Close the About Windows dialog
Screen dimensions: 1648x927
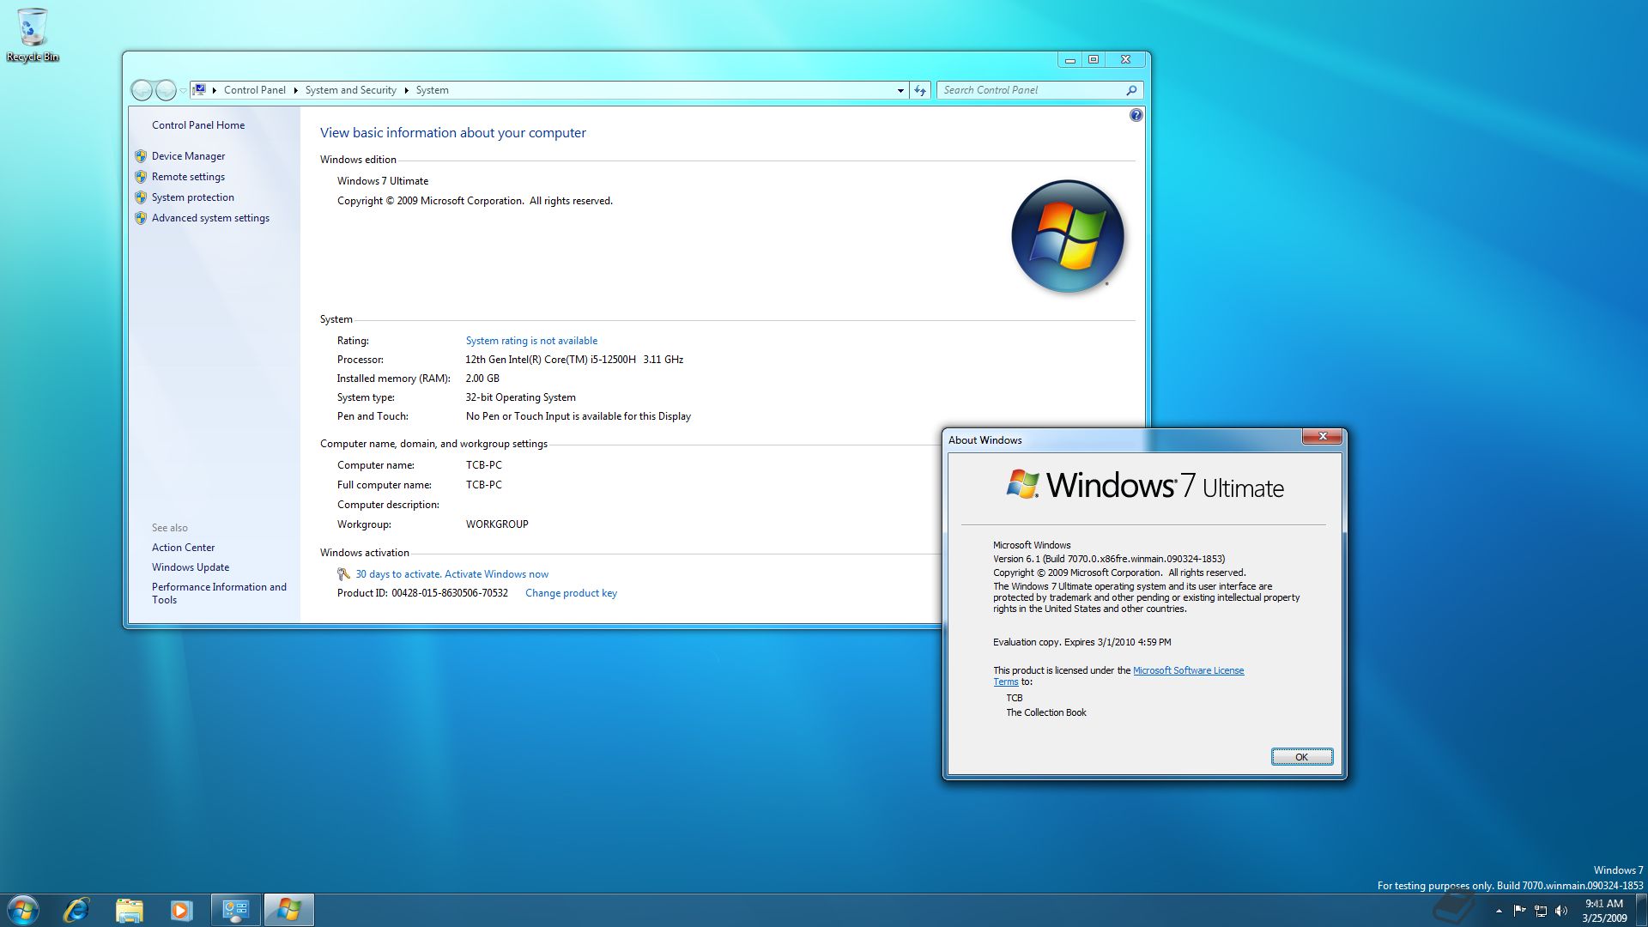[1322, 437]
